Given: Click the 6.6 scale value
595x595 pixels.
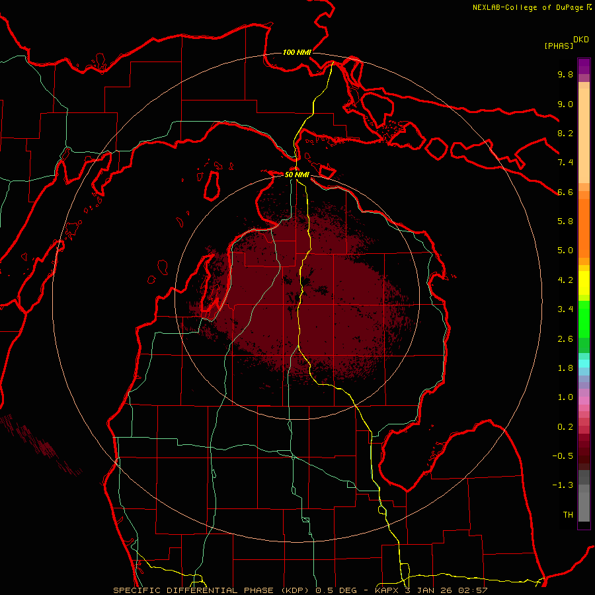Looking at the screenshot, I should pyautogui.click(x=565, y=192).
